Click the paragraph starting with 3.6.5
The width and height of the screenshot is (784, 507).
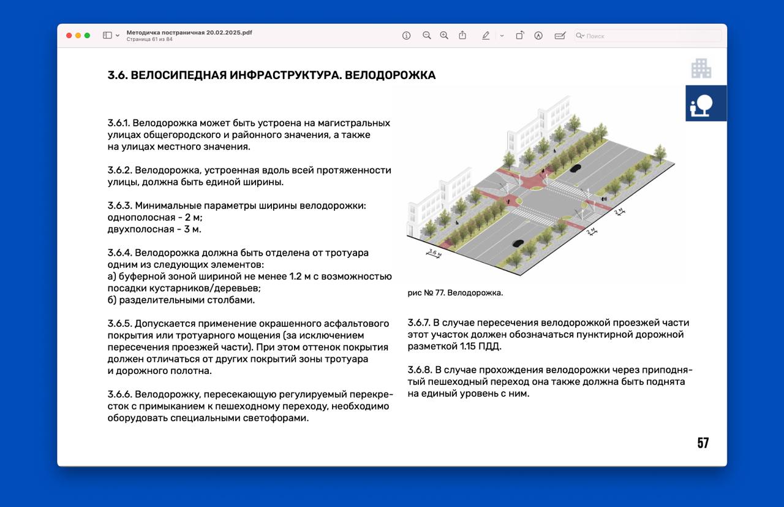[x=248, y=347]
